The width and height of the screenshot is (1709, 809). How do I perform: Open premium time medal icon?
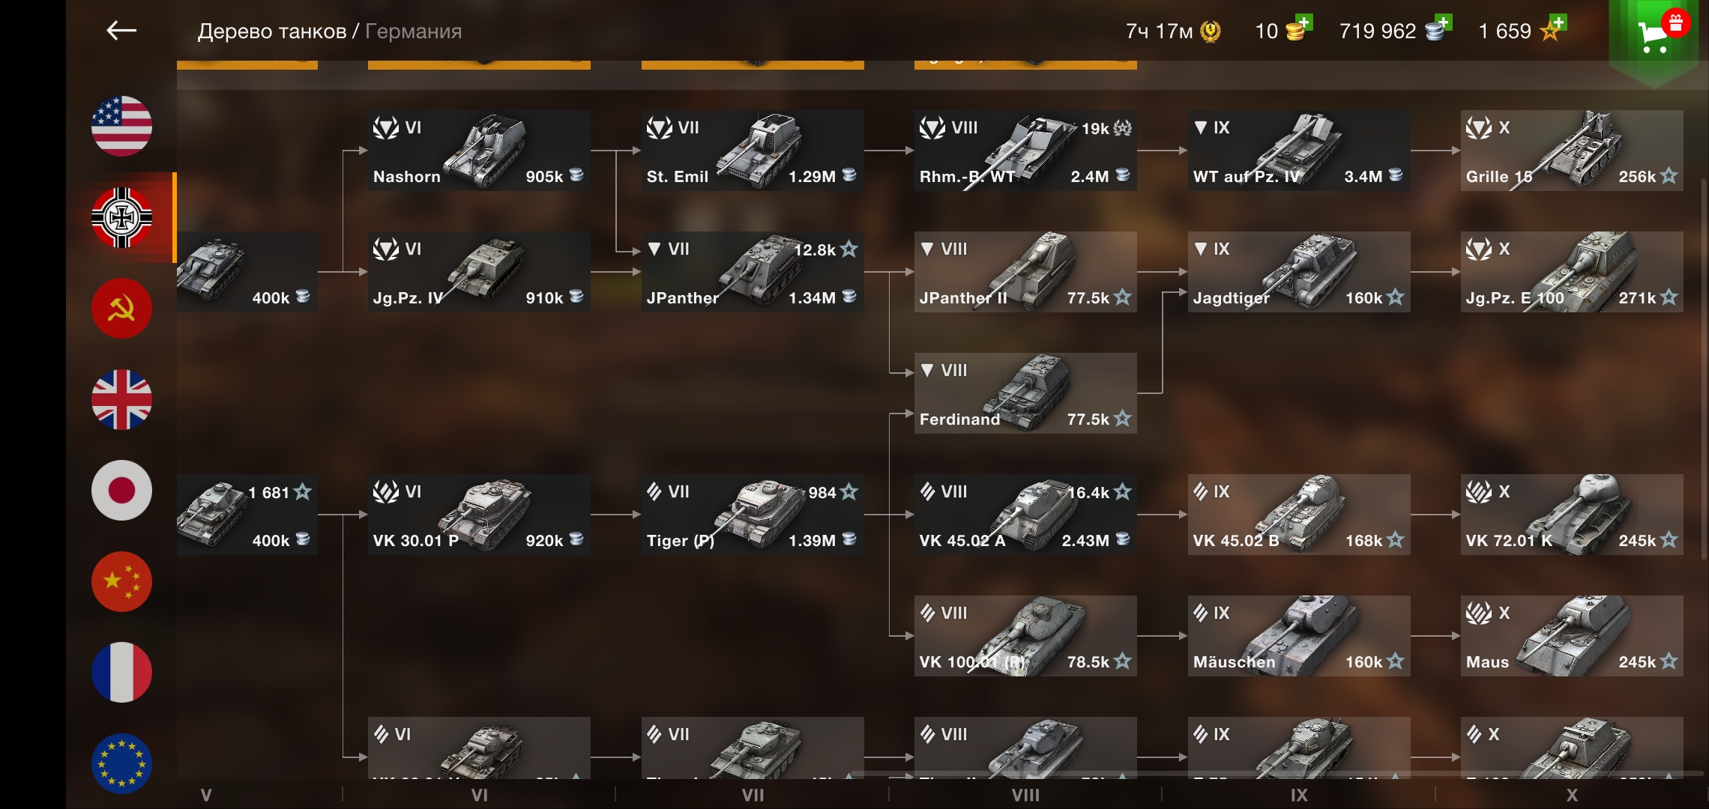[x=1211, y=31]
